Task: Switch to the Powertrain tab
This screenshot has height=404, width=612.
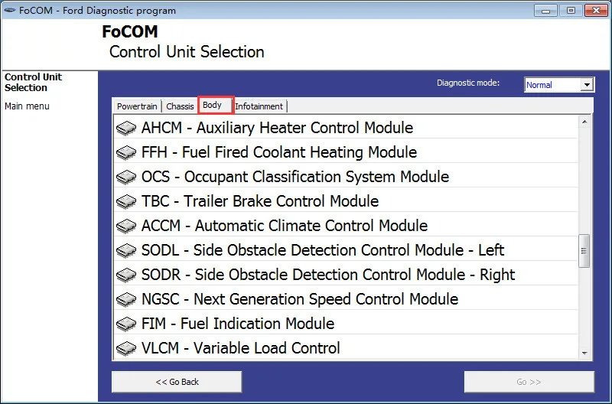Action: click(x=137, y=106)
